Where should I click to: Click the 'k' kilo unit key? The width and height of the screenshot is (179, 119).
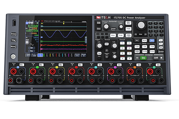[161, 44]
